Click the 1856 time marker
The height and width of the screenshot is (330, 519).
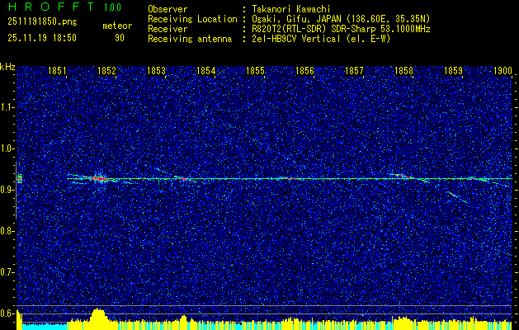(x=304, y=71)
